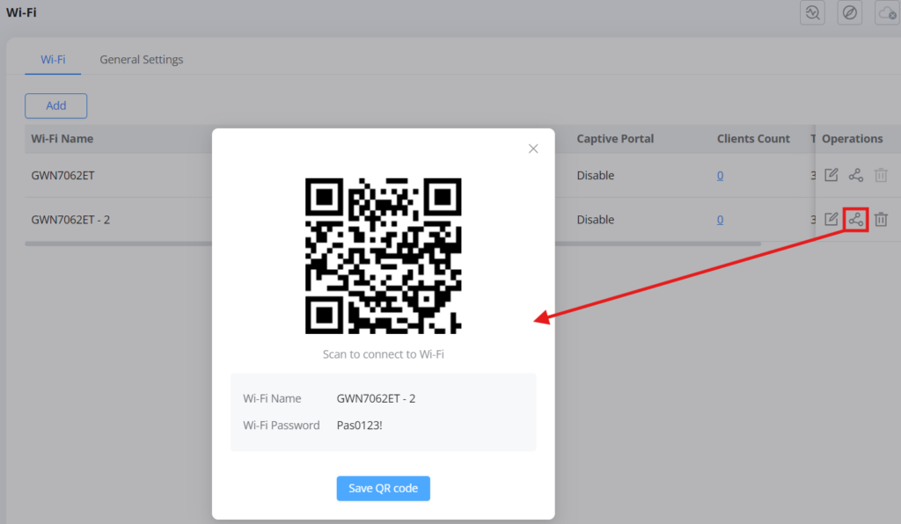Screen dimensions: 901x524
Task: Click the table horizontal scrollbar
Action: point(393,244)
